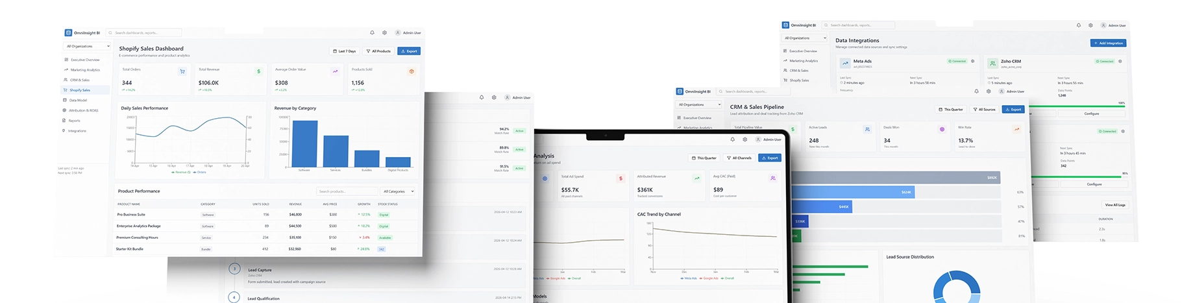Click the Enterprise Analytics Package product name
Screen dimensions: 1193x303
pos(139,226)
